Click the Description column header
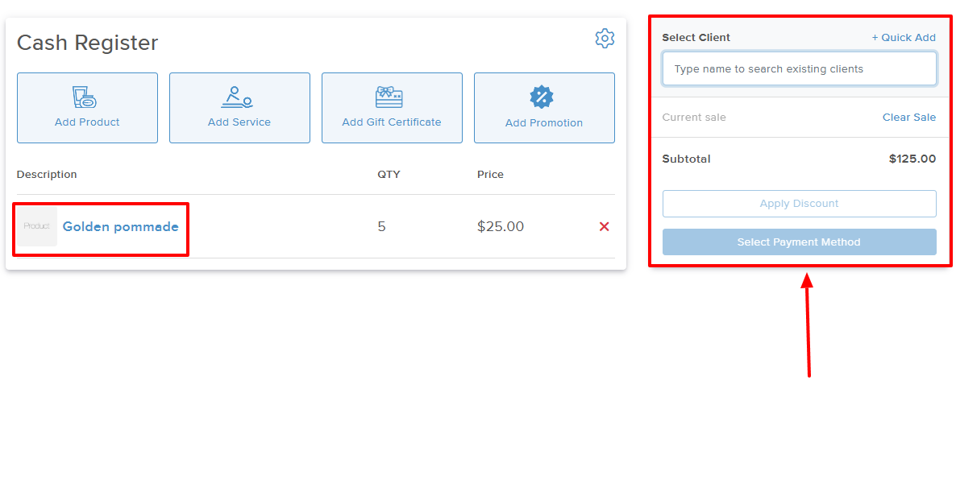Image resolution: width=956 pixels, height=496 pixels. (47, 175)
